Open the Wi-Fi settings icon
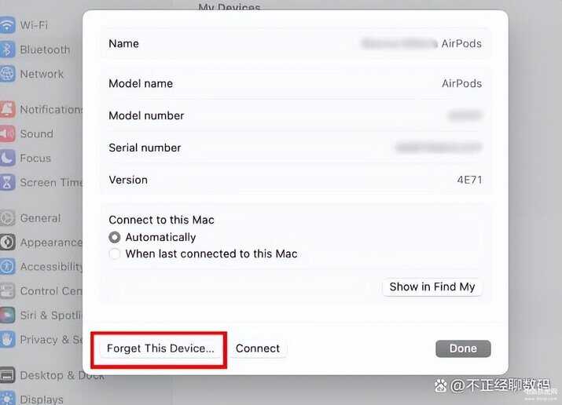The height and width of the screenshot is (405, 562). (x=7, y=25)
